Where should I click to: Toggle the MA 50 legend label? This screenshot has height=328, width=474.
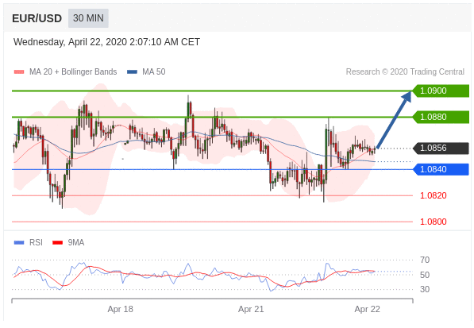[154, 72]
